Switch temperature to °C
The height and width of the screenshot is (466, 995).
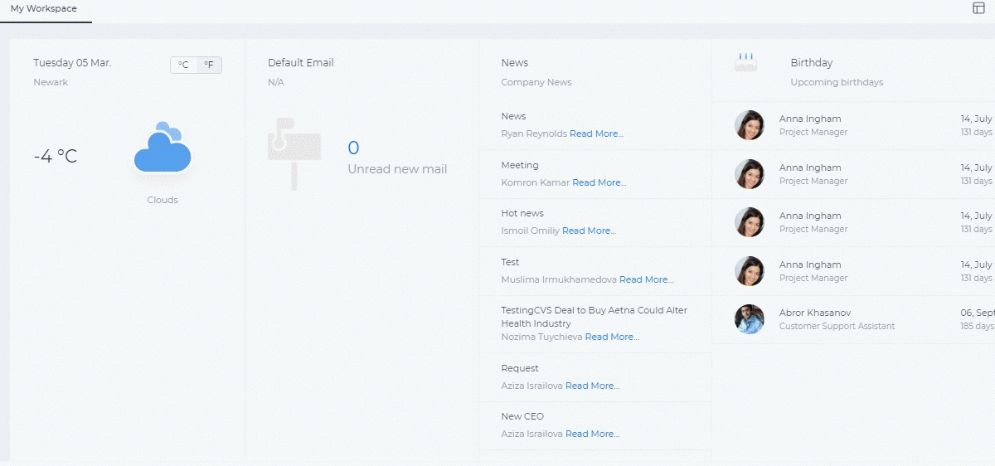184,65
